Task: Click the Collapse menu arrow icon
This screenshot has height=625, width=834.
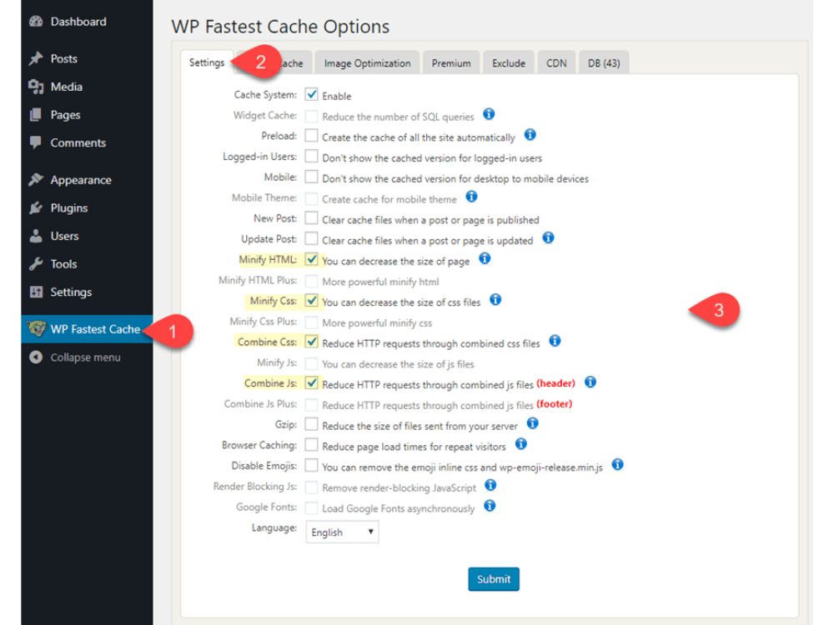Action: 36,357
